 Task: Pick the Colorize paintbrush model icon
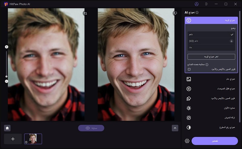click(x=189, y=99)
